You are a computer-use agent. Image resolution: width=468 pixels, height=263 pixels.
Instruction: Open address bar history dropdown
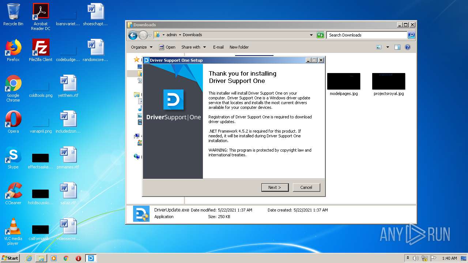coord(311,35)
